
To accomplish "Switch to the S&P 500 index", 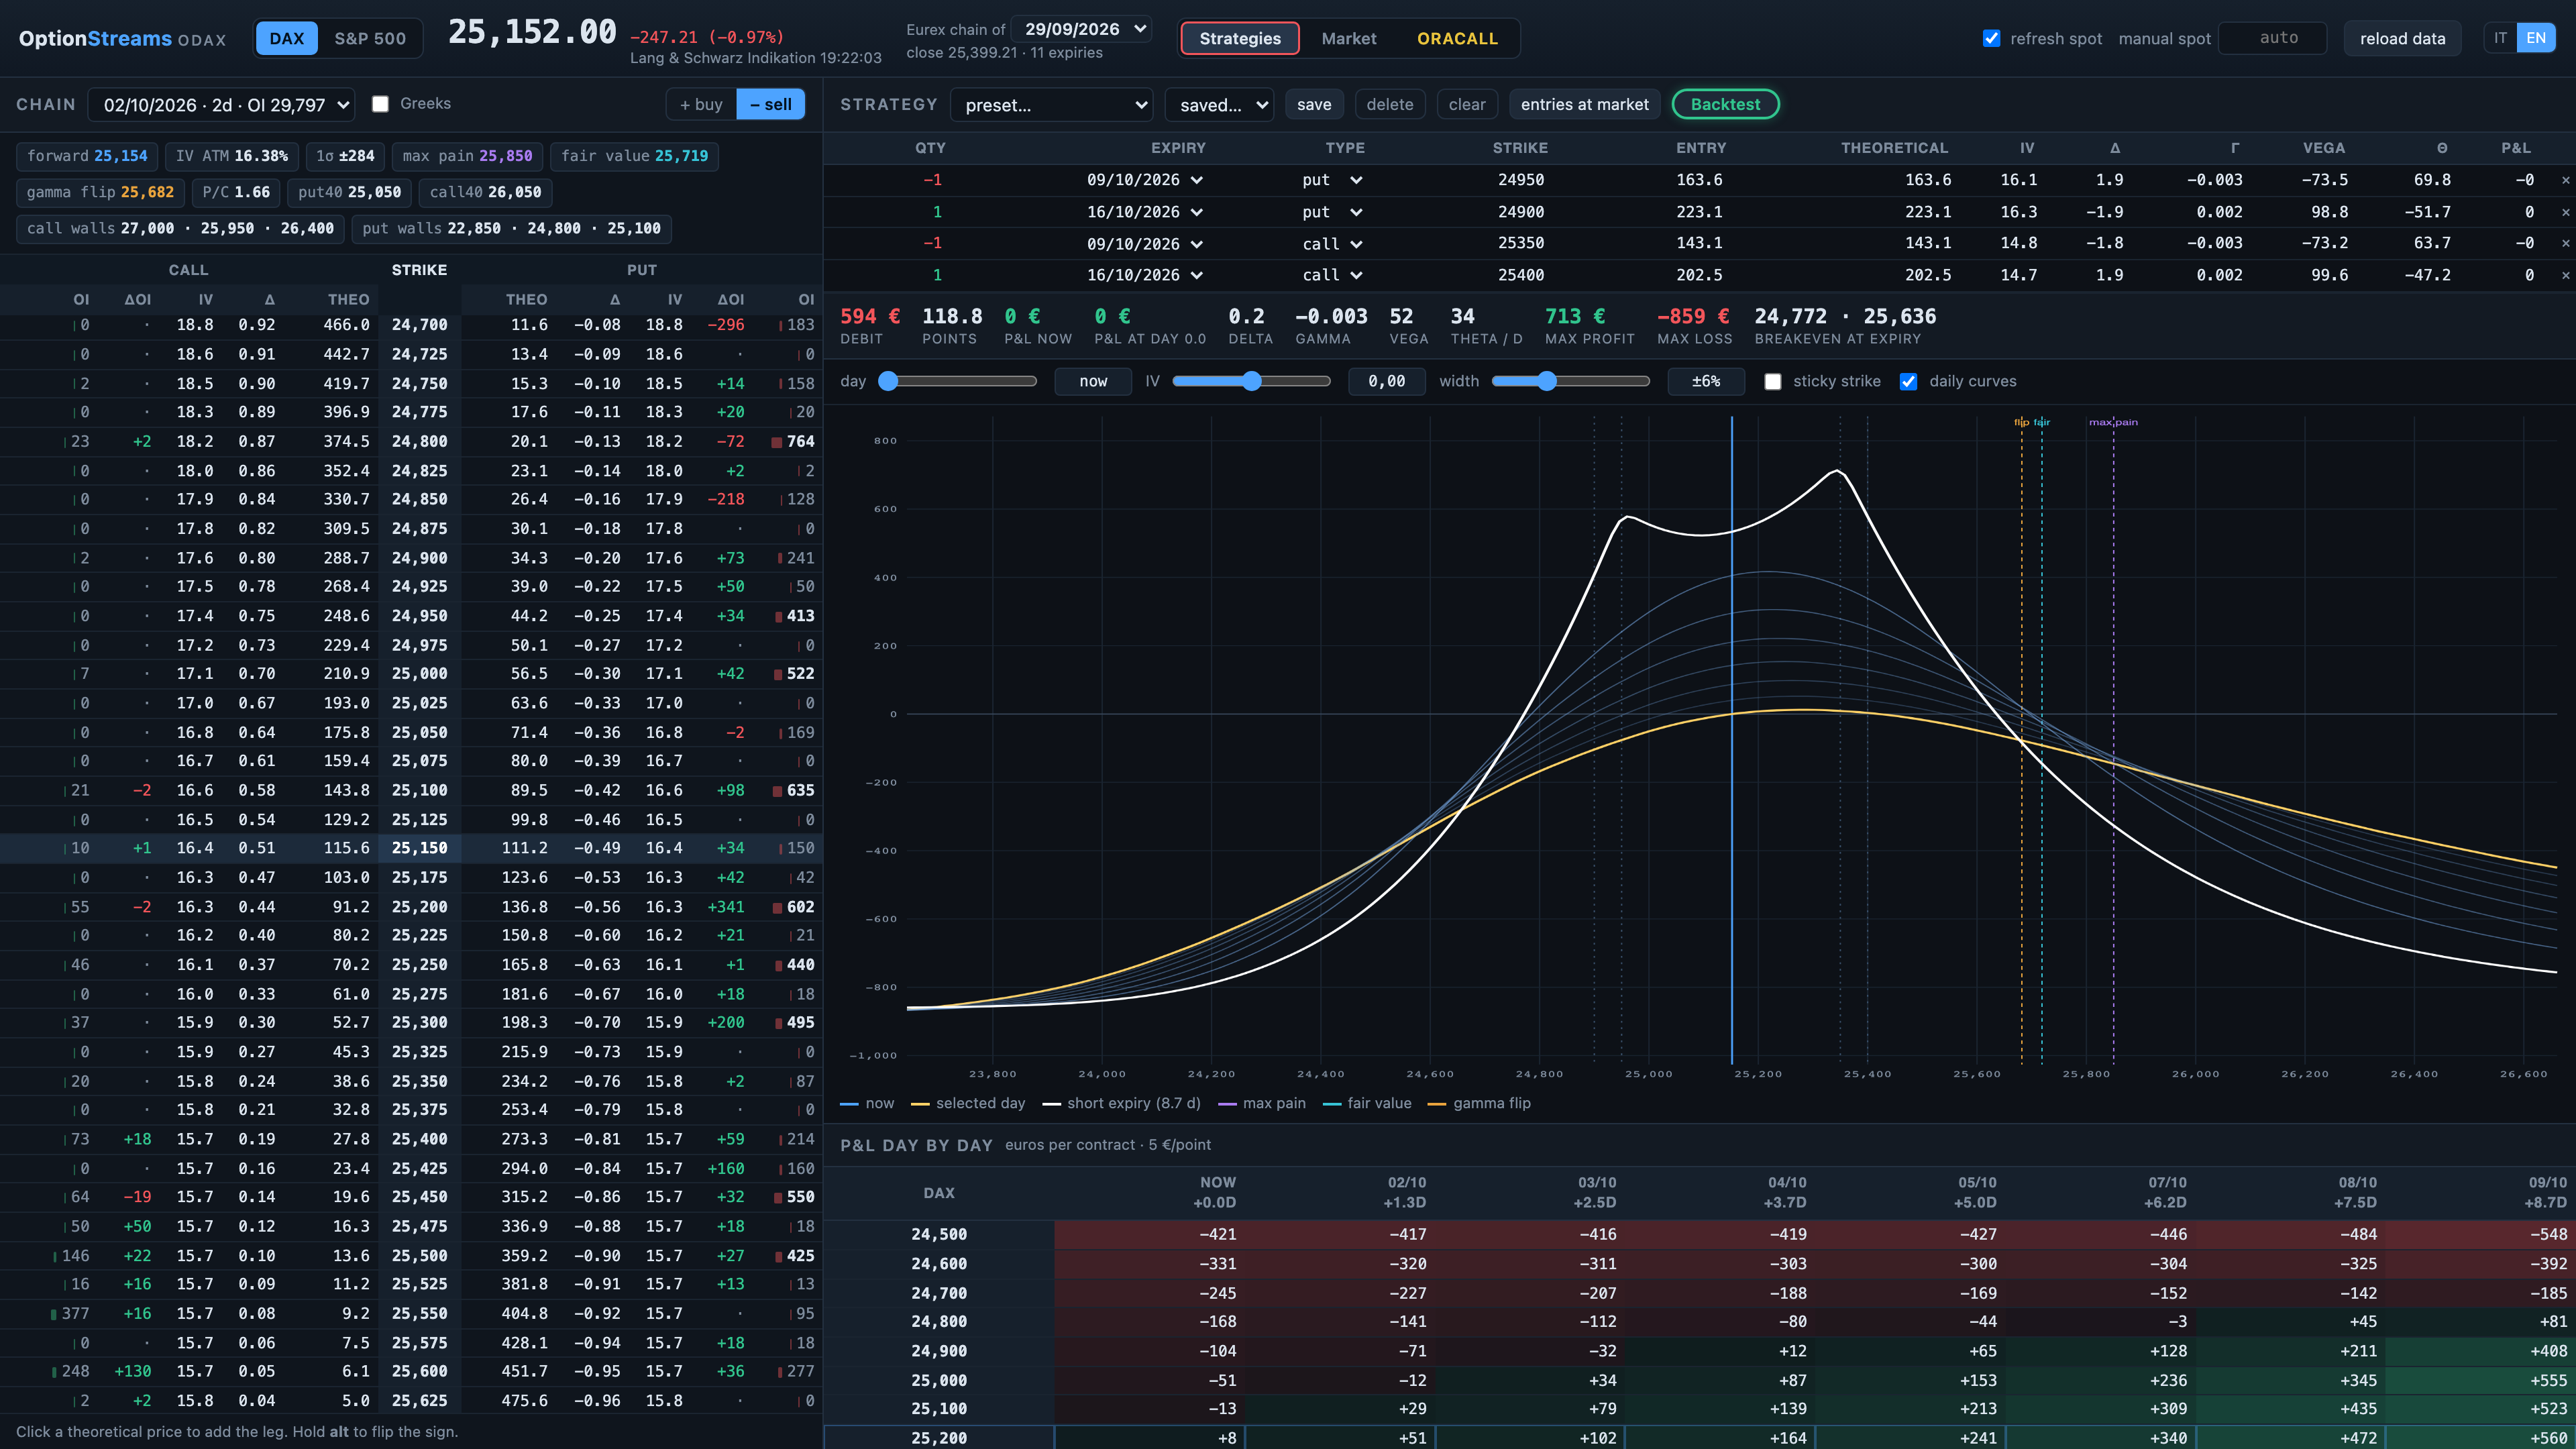I will pos(370,38).
